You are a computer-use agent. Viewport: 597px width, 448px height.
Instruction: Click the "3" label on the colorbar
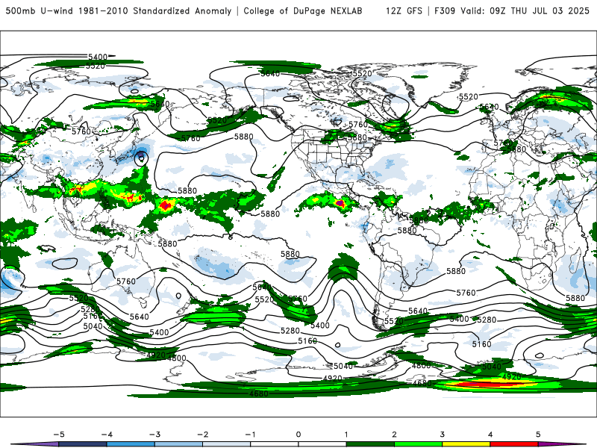[442, 435]
